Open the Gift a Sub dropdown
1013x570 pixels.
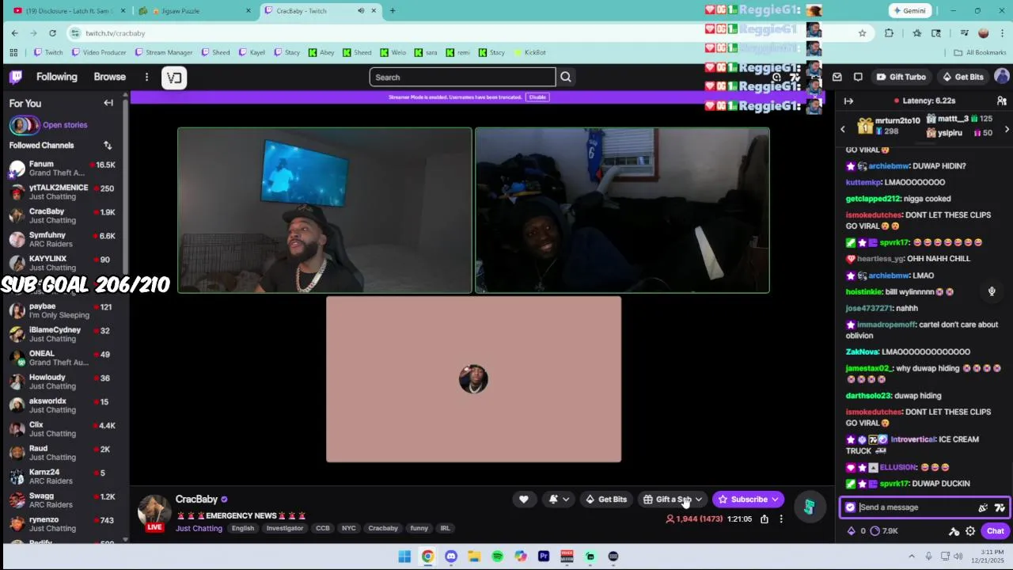pyautogui.click(x=673, y=500)
